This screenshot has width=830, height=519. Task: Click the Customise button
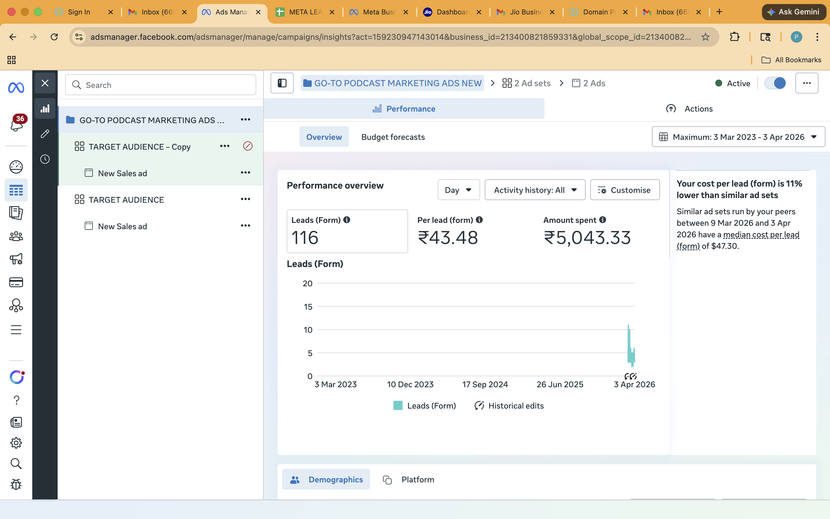pos(625,190)
